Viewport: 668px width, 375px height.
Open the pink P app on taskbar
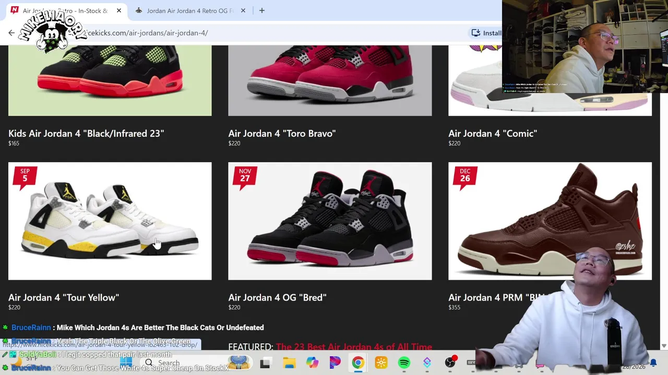click(x=335, y=363)
